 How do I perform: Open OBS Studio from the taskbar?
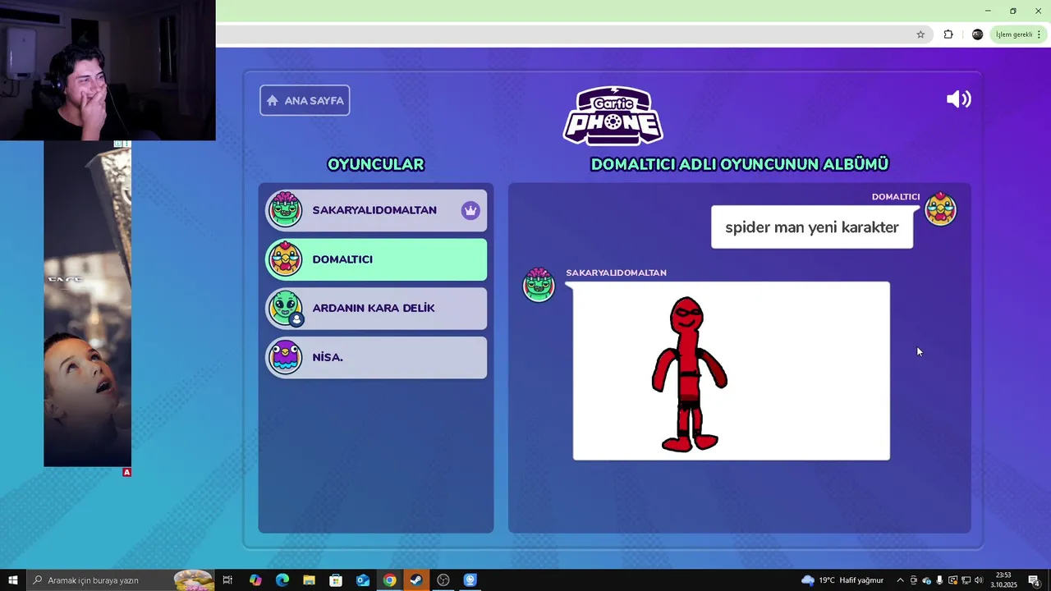(443, 580)
